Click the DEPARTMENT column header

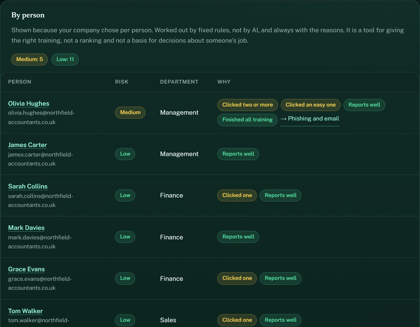pyautogui.click(x=179, y=82)
